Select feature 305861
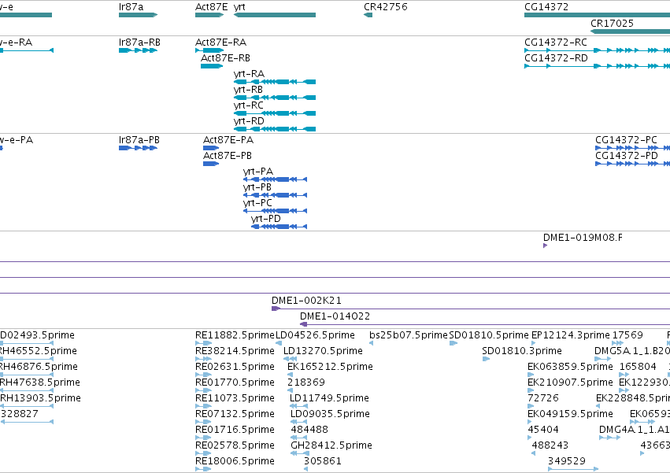Viewport: 670px width, 473px height. (306, 469)
